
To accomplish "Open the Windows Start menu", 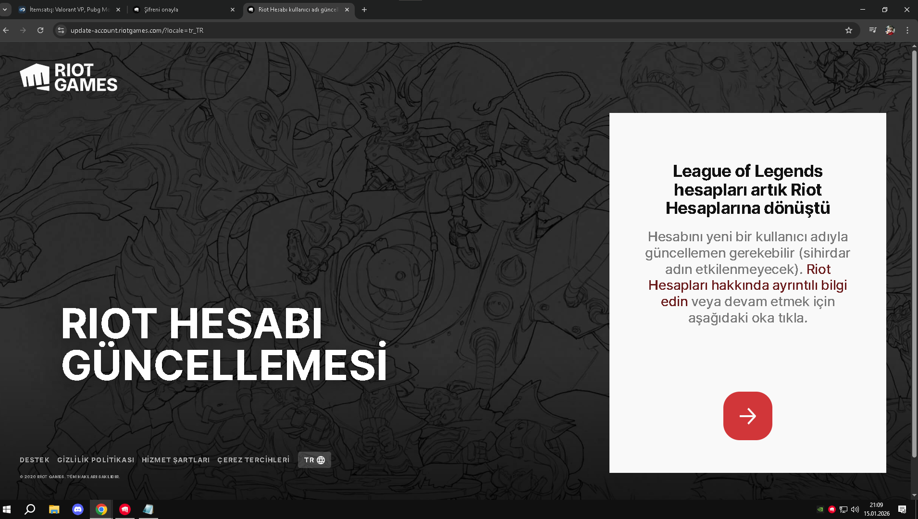I will click(x=7, y=509).
